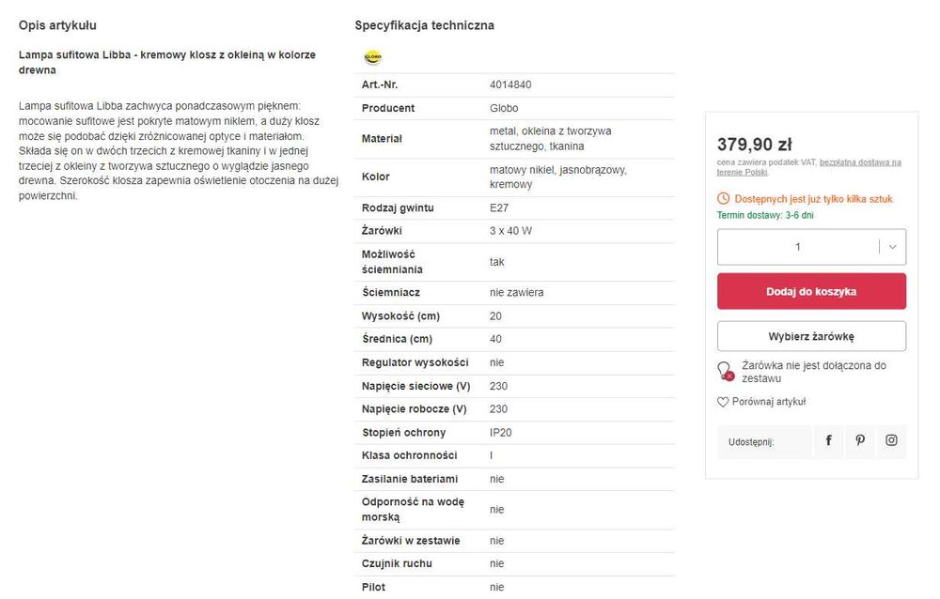This screenshot has width=940, height=599.
Task: Click the bulb-not-included icon
Action: tap(725, 371)
